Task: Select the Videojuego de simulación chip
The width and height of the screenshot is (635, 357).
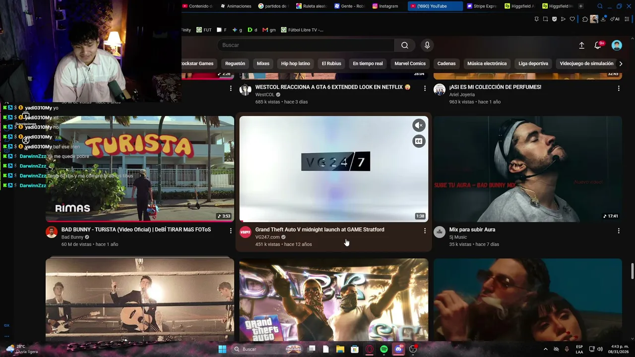Action: coord(586,63)
